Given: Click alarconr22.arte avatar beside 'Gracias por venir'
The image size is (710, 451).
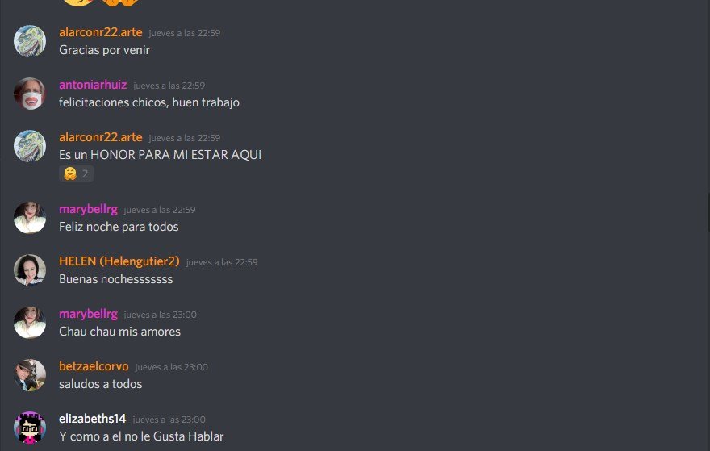Looking at the screenshot, I should point(30,41).
